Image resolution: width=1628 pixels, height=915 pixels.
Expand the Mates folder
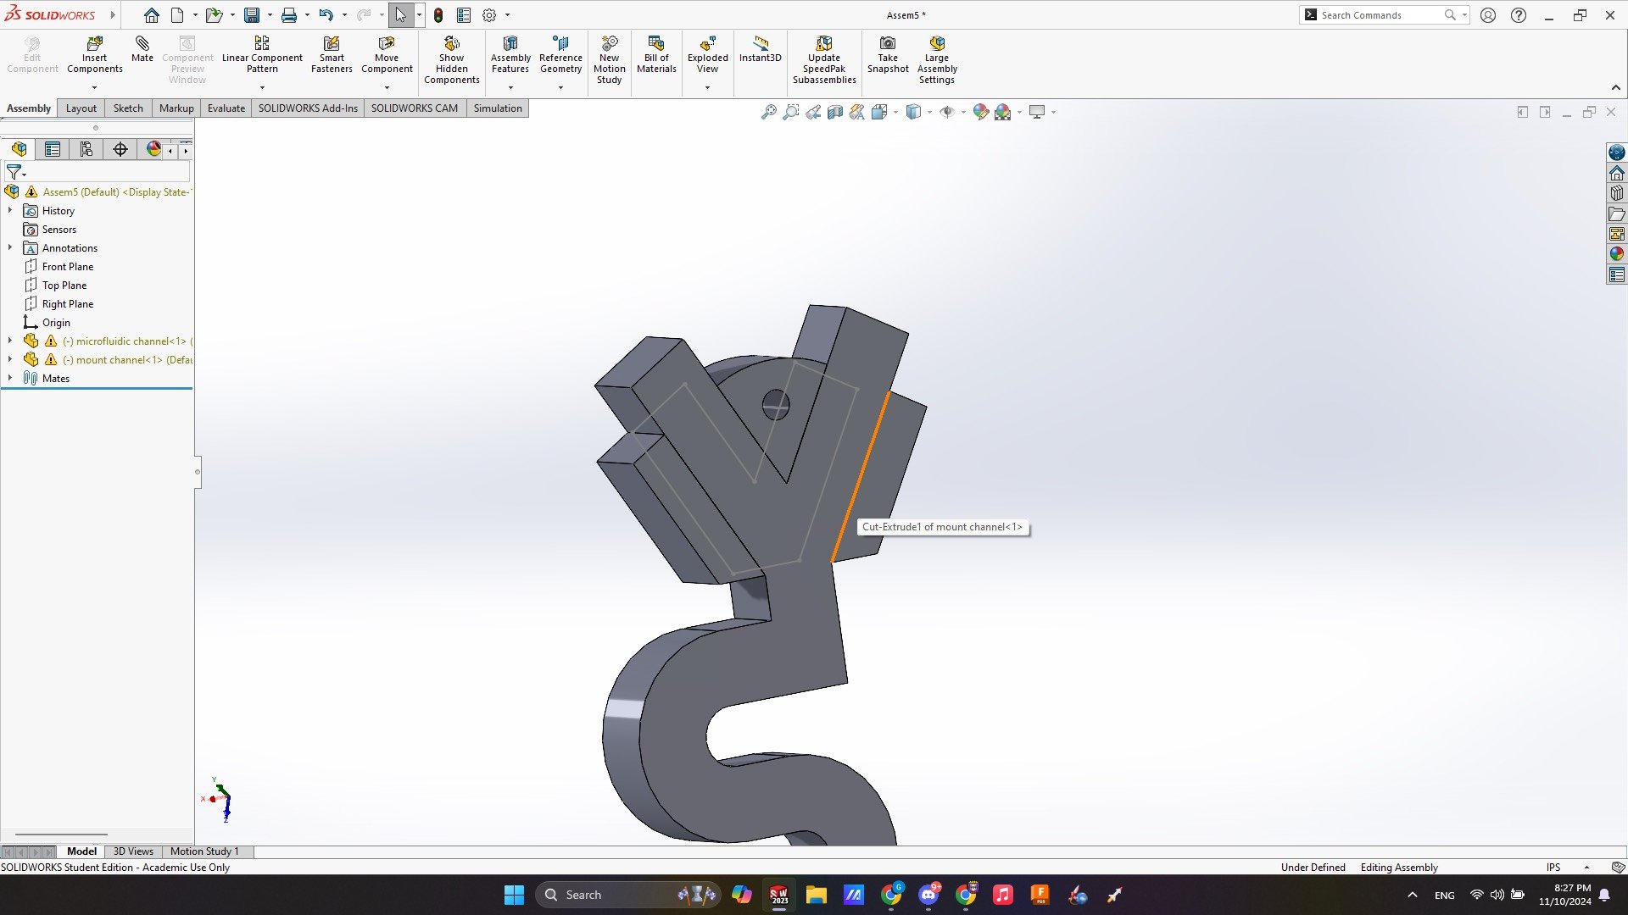click(x=10, y=379)
